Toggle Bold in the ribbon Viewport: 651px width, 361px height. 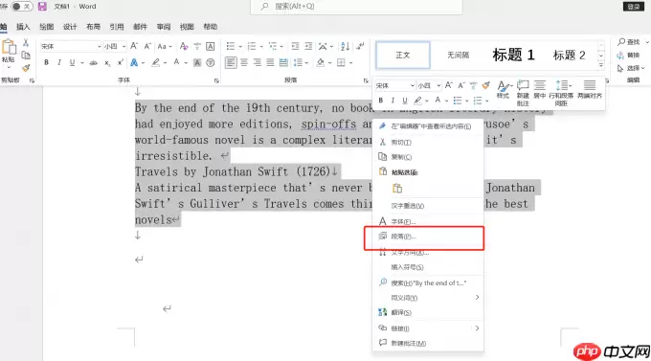click(x=47, y=63)
